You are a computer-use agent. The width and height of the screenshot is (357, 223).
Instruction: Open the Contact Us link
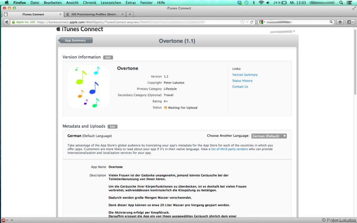coord(240,86)
